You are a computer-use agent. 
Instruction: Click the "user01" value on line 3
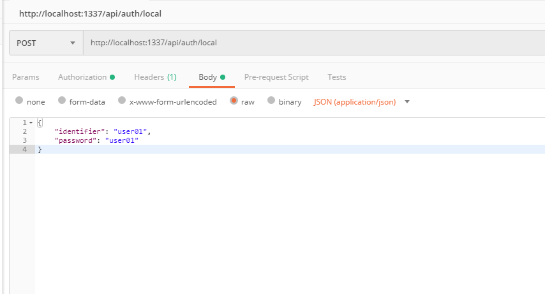[x=122, y=140]
